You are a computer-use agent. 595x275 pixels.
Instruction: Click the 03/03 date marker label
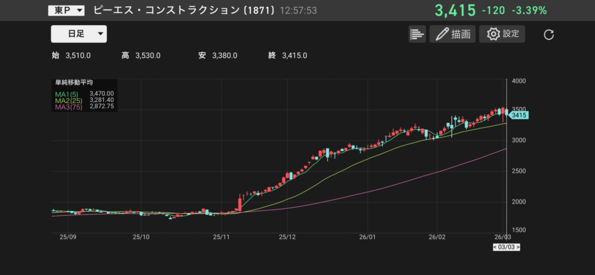point(506,247)
